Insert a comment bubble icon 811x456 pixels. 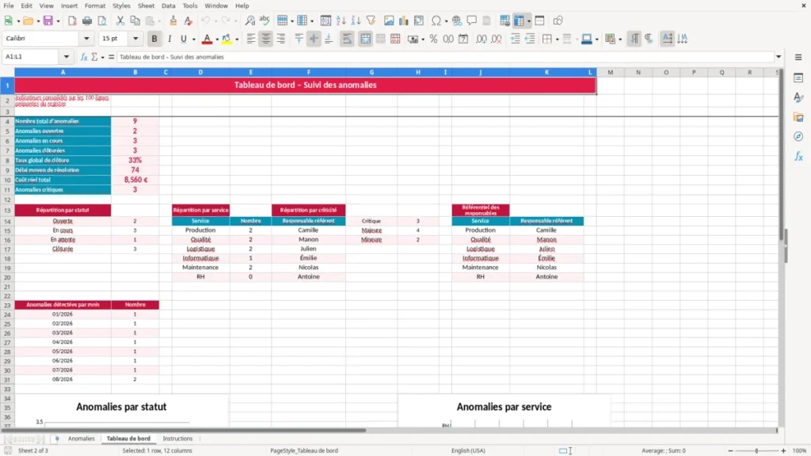[x=472, y=21]
